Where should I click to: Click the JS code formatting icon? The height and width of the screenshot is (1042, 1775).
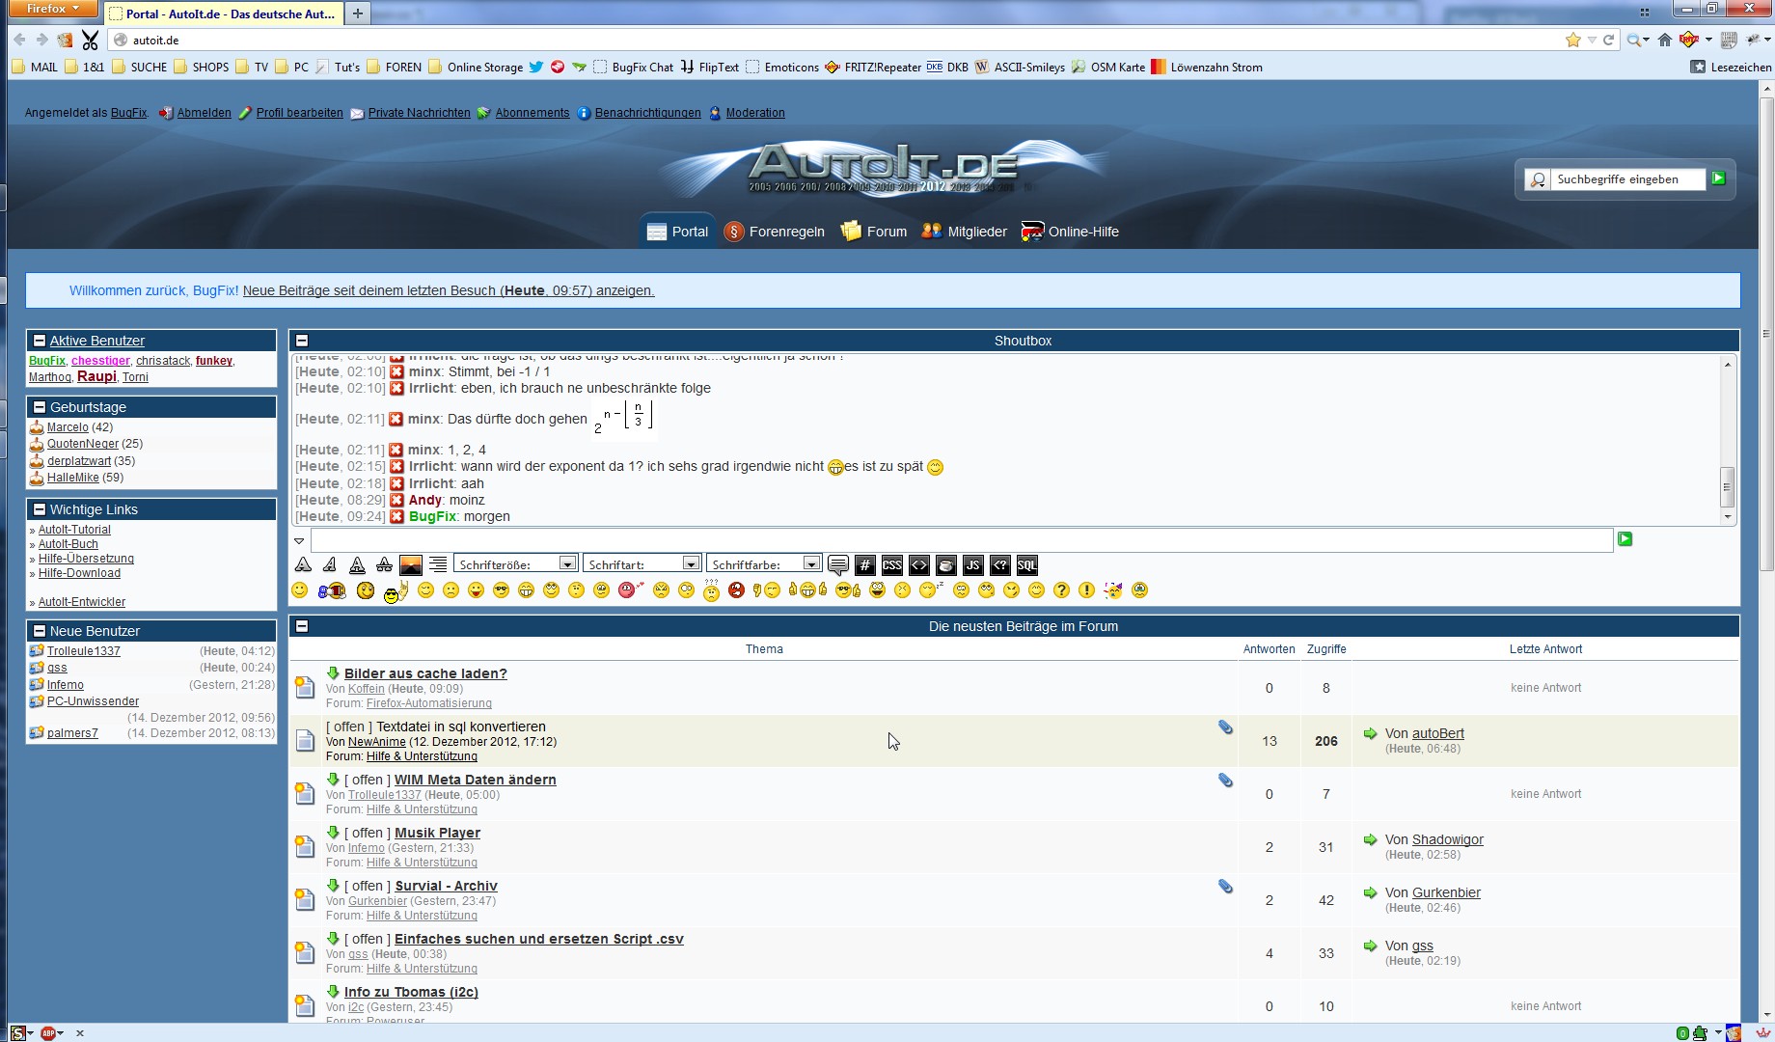(x=972, y=565)
